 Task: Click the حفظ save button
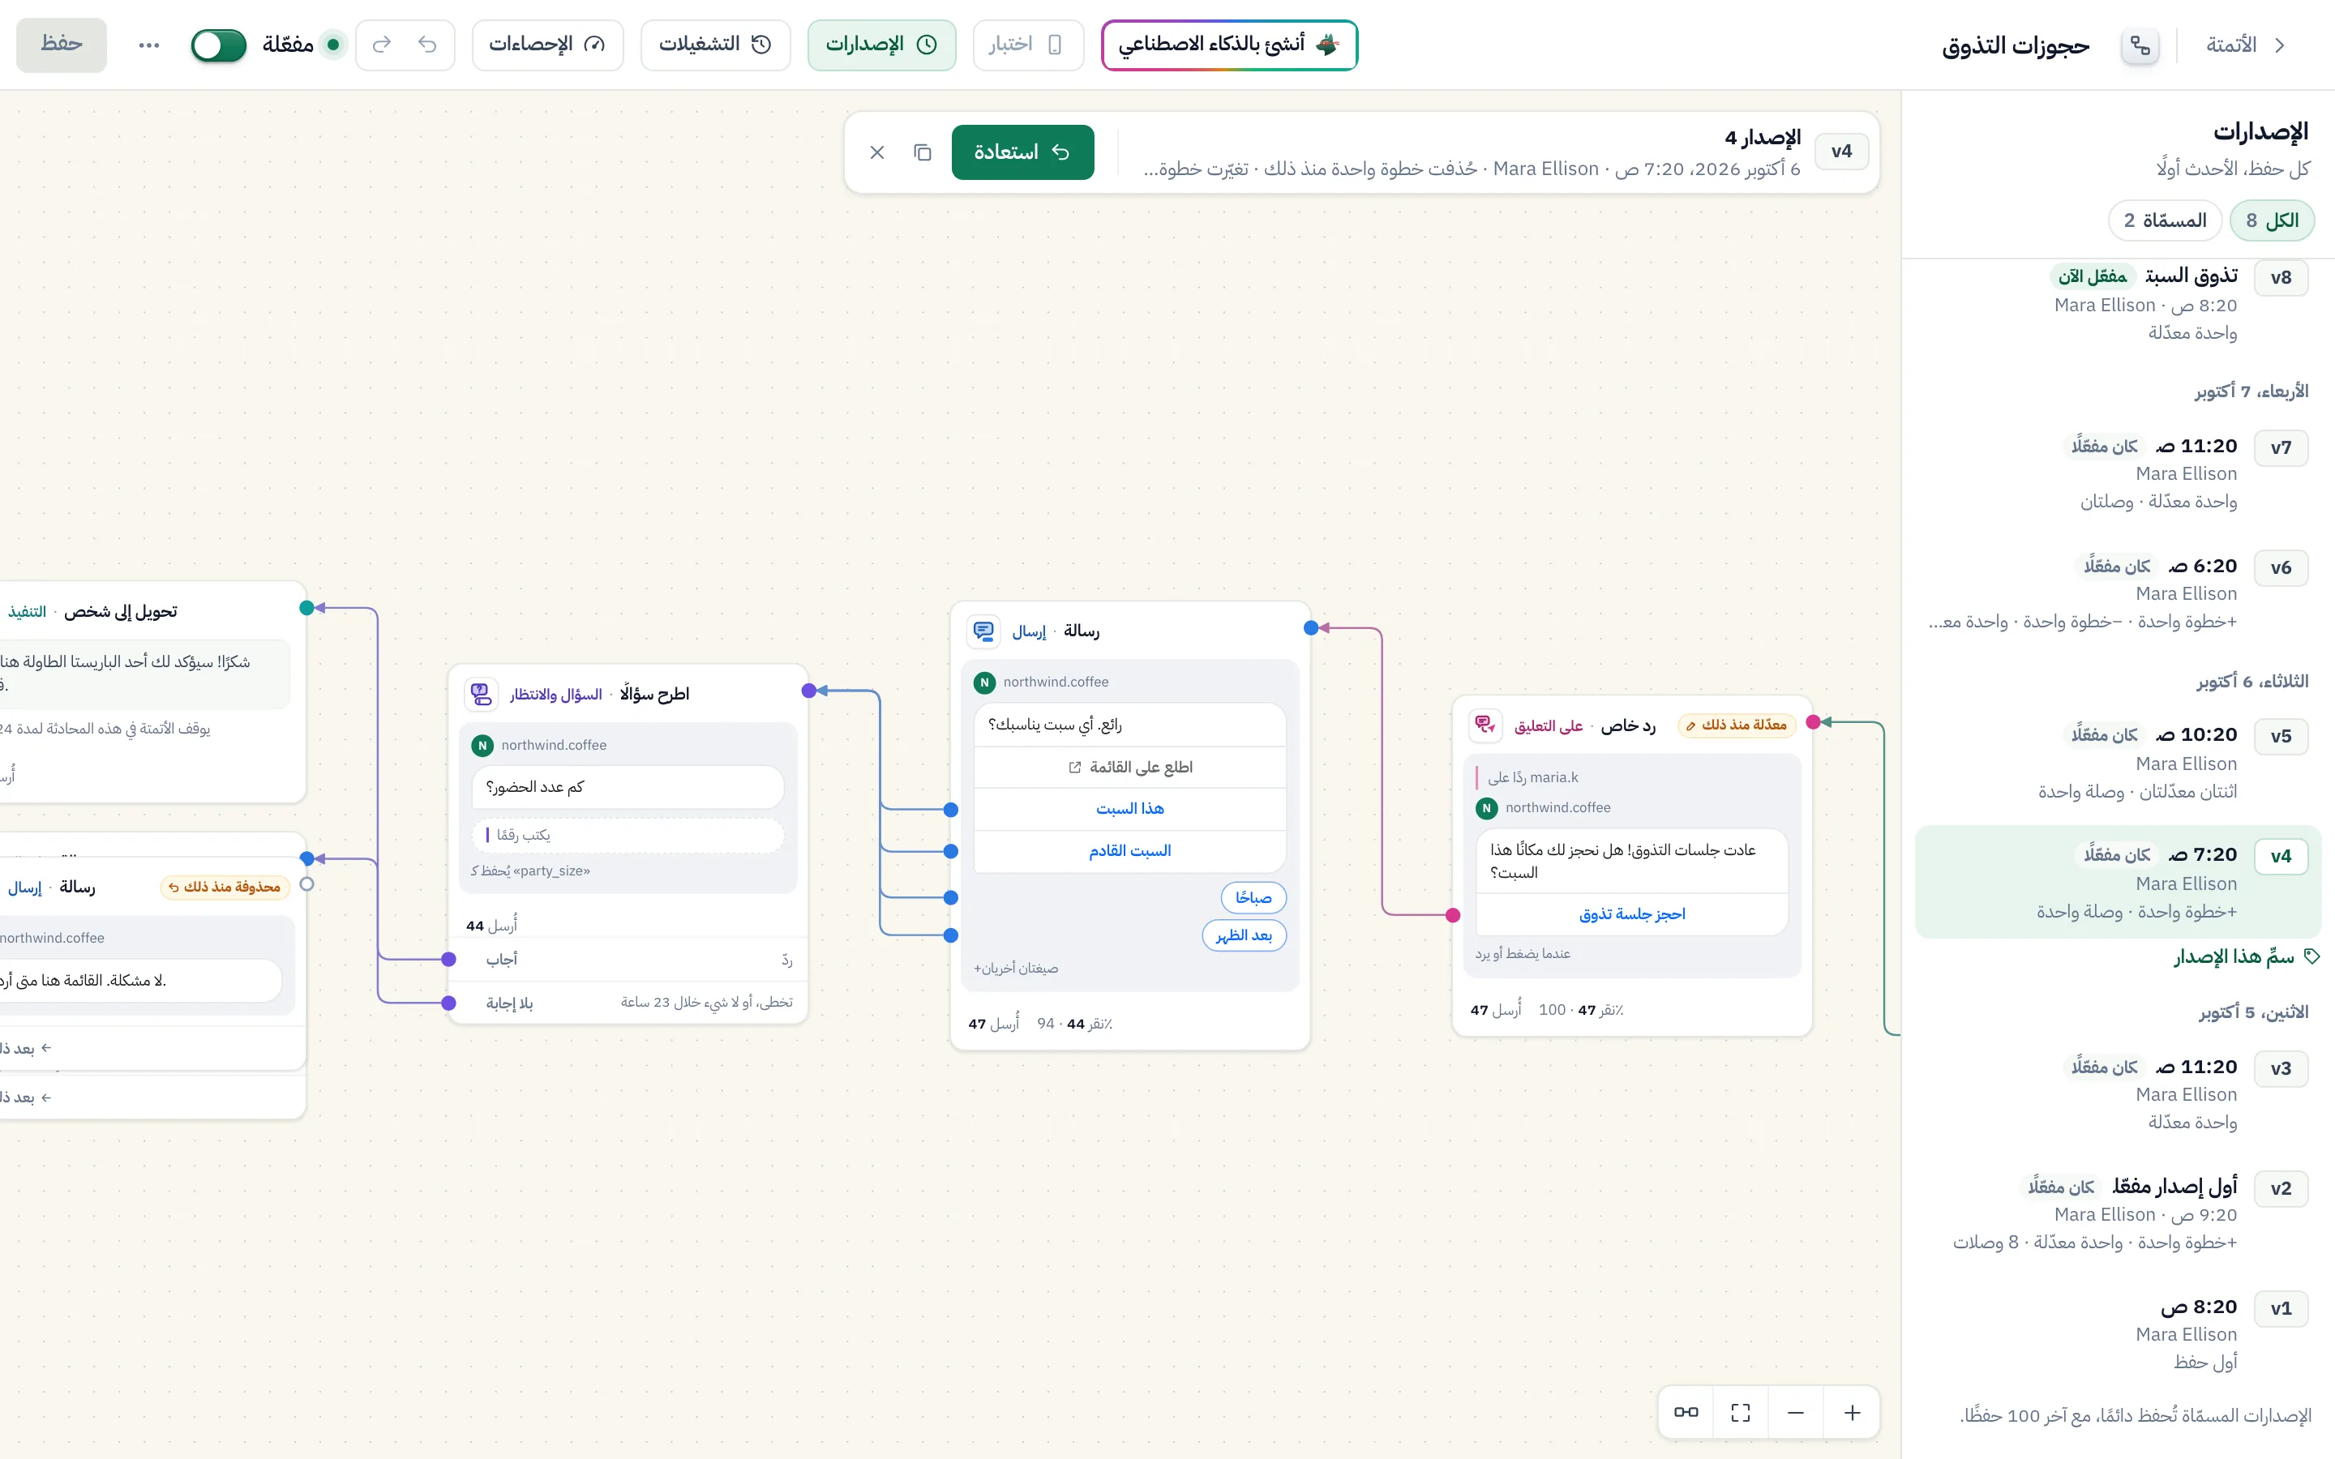(x=61, y=45)
